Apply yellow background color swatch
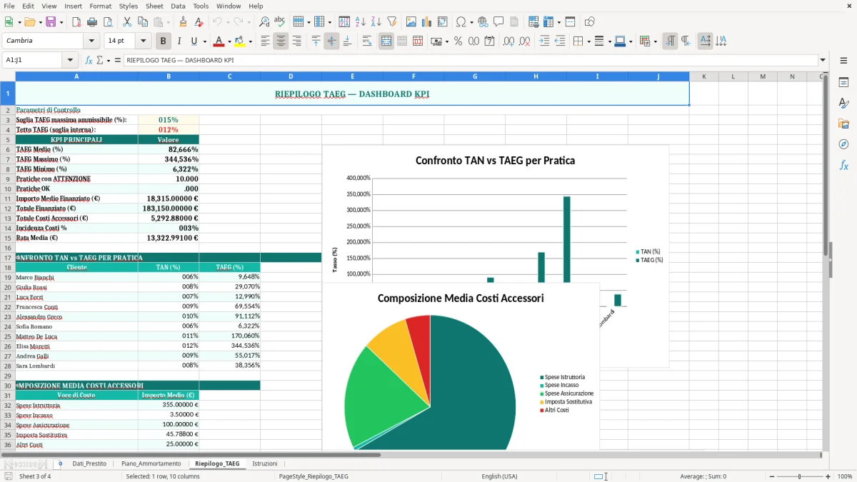The height and width of the screenshot is (482, 857). click(x=239, y=41)
